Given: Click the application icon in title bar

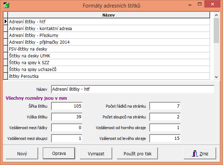Looking at the screenshot, I should point(6,5).
